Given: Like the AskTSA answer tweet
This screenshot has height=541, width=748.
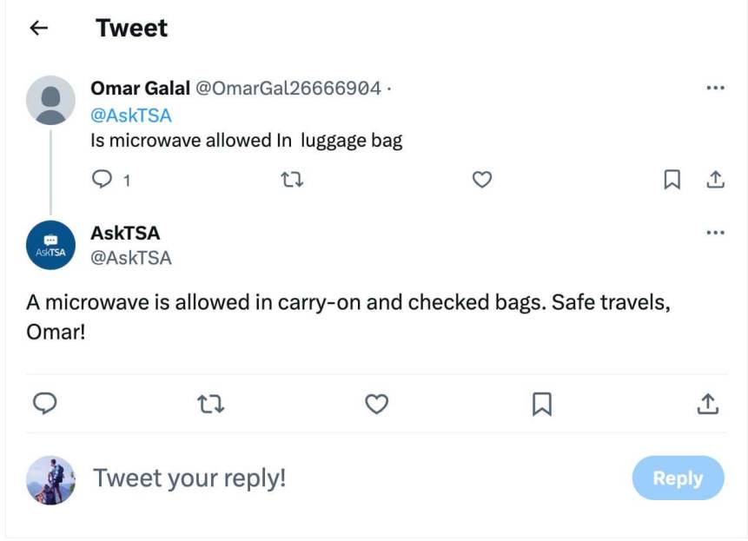Looking at the screenshot, I should [376, 404].
